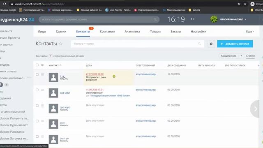Open the Заказы tab

[x=175, y=31]
